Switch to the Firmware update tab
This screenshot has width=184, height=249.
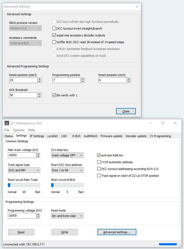(x=111, y=136)
